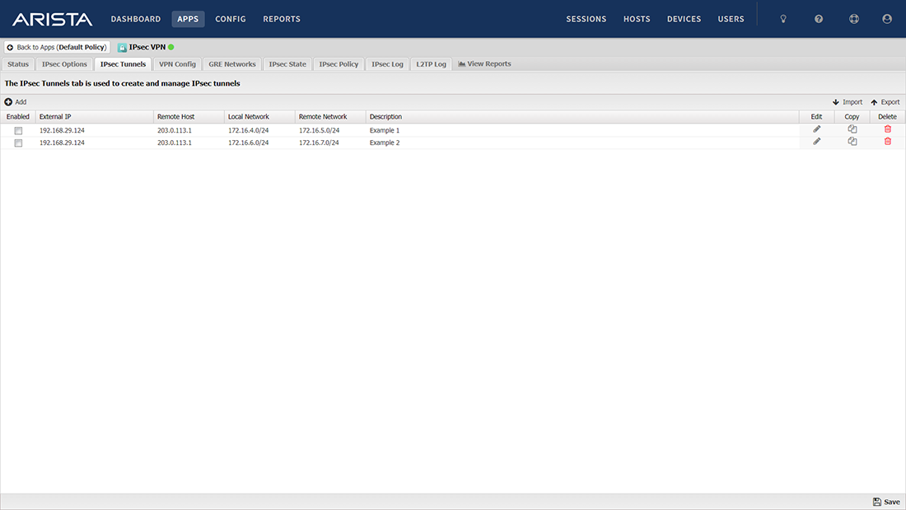Image resolution: width=906 pixels, height=510 pixels.
Task: Open the Reports menu
Action: point(282,19)
